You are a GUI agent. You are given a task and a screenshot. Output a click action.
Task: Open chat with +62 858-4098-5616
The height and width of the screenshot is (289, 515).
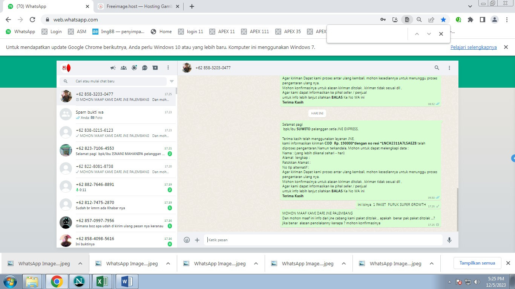pos(116,240)
